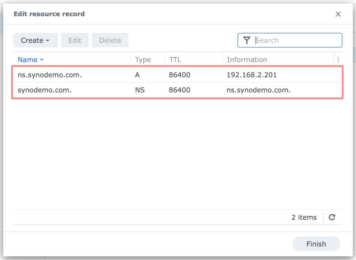Screen dimensions: 356x260
Task: Click the 86400 TTL of the NS record
Action: 179,90
